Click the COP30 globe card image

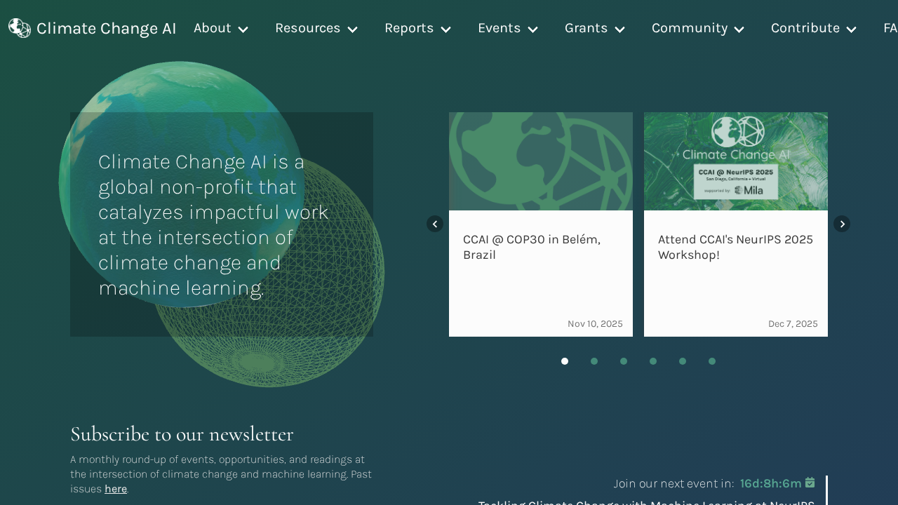[x=540, y=161]
